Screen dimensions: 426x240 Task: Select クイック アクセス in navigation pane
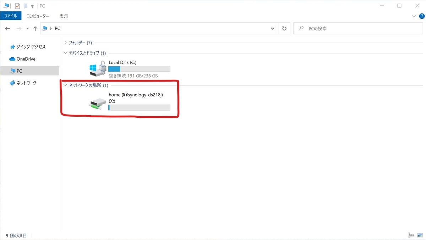click(28, 47)
